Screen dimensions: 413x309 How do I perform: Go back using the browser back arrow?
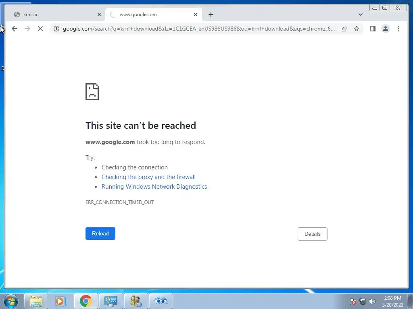(15, 29)
